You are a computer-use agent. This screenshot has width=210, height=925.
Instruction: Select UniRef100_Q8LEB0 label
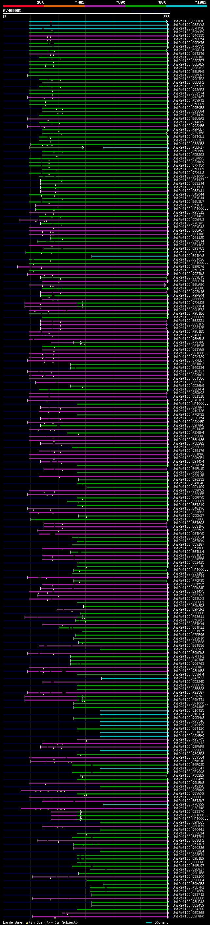188,898
